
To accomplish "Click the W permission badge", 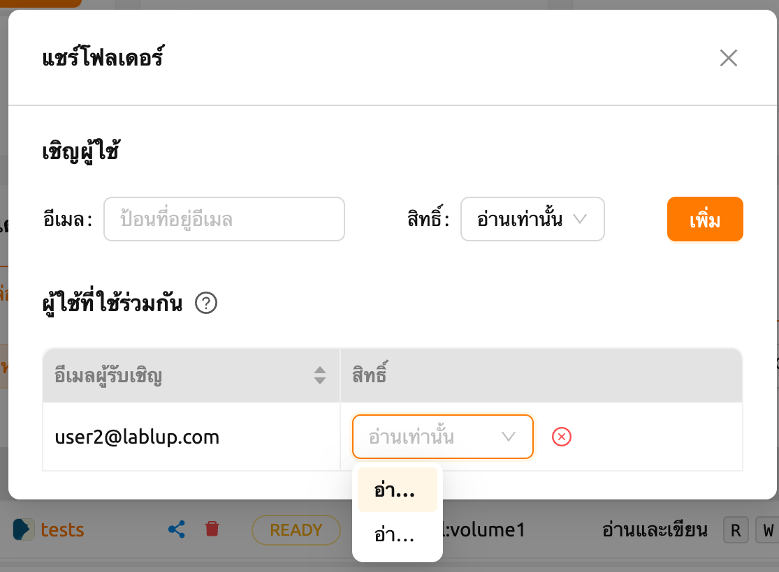I will tap(768, 530).
